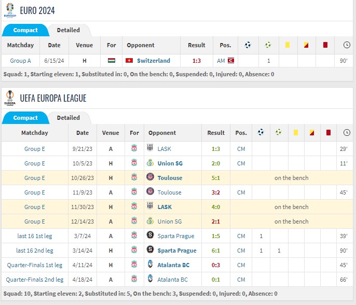Viewport: 356px width, 305px height.
Task: Click the Switzerland flag icon
Action: 129,61
